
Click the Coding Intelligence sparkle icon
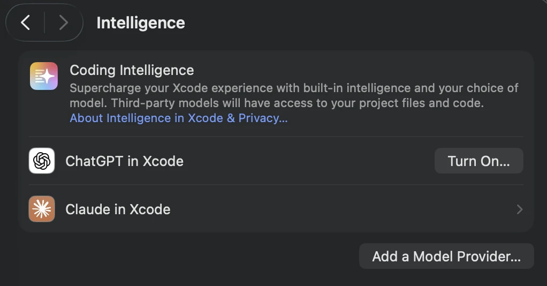point(44,76)
